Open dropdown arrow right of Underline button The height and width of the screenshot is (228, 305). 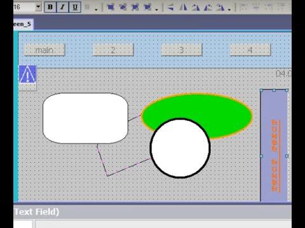[x=96, y=9]
